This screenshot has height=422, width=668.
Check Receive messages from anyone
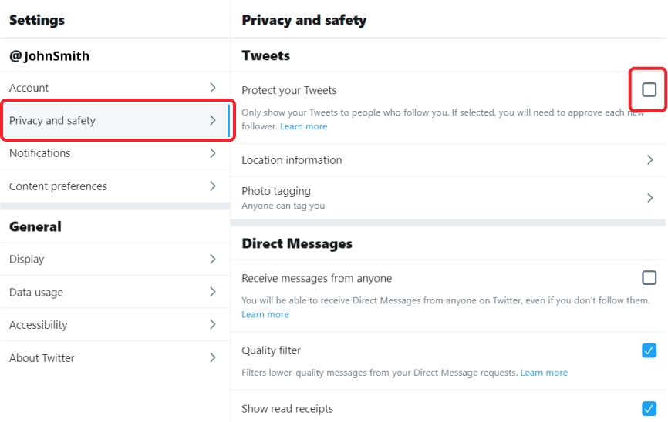pos(649,278)
